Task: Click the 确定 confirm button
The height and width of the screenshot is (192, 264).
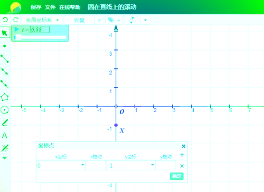Action: (x=177, y=176)
